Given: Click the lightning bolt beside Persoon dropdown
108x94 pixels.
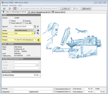Looking at the screenshot, I should click(35, 33).
